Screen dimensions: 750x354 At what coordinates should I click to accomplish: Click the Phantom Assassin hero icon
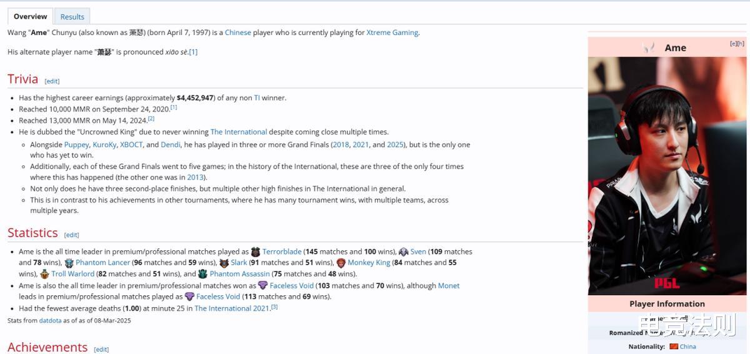[x=202, y=274]
